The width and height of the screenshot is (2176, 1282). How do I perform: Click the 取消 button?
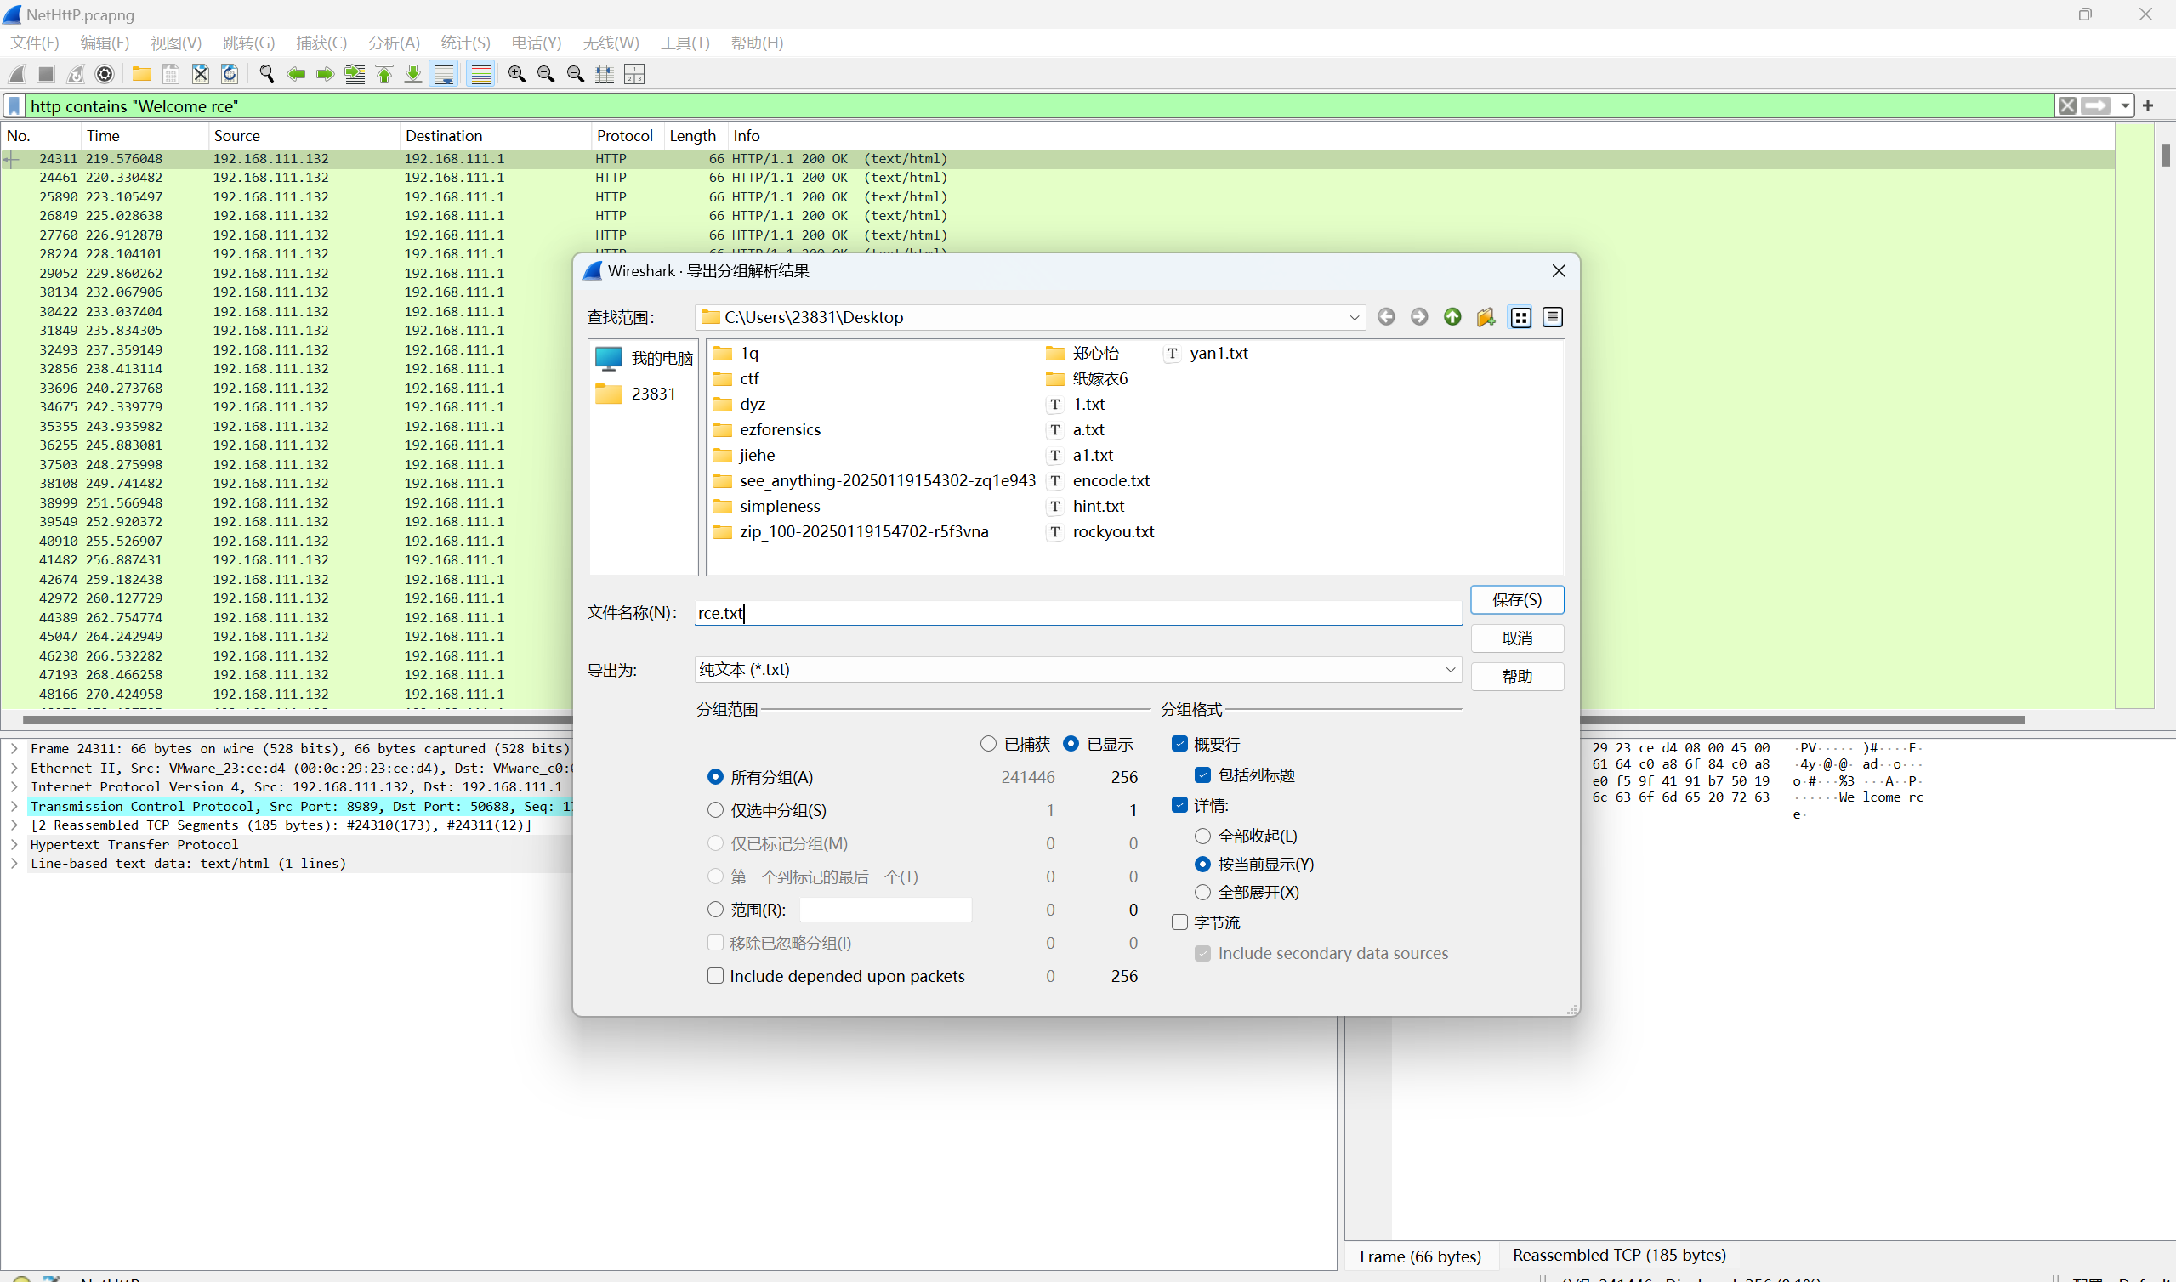pos(1517,638)
